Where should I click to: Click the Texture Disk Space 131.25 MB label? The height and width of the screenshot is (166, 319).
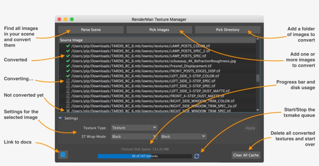(145, 149)
